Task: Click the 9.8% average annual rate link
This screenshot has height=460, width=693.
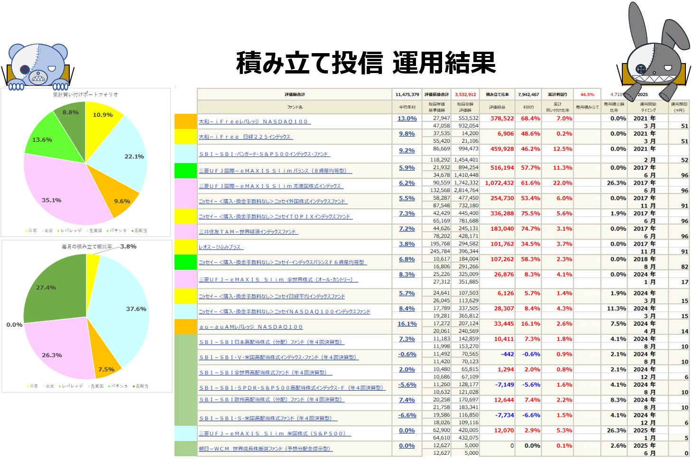Action: point(407,134)
